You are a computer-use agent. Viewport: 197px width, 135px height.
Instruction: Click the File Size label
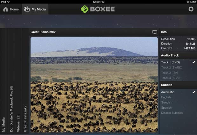pos(167,48)
